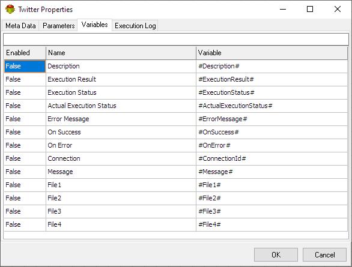Click the #ConnectionId# variable cell
Viewport: 352px width, 267px height.
point(272,159)
